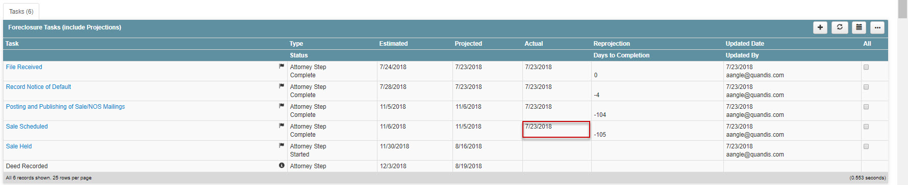This screenshot has width=908, height=185.
Task: Click highlighted Actual date for Sale Scheduled
Action: (x=556, y=129)
